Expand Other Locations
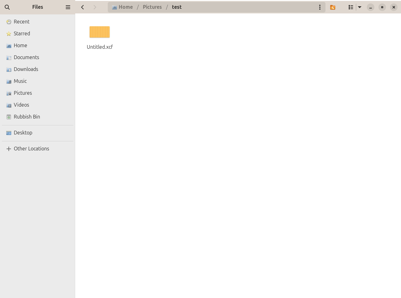Viewport: 401px width, 298px height. 31,149
